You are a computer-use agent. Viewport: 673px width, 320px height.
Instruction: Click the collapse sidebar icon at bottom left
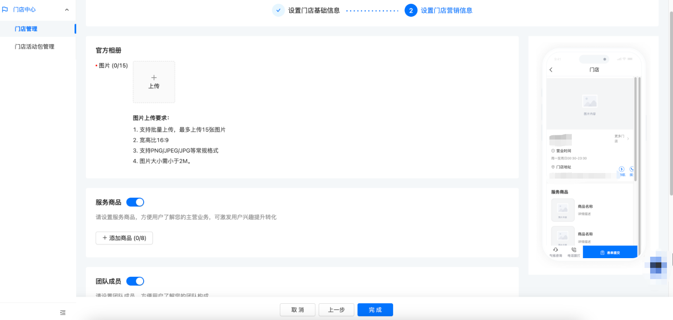tap(62, 313)
